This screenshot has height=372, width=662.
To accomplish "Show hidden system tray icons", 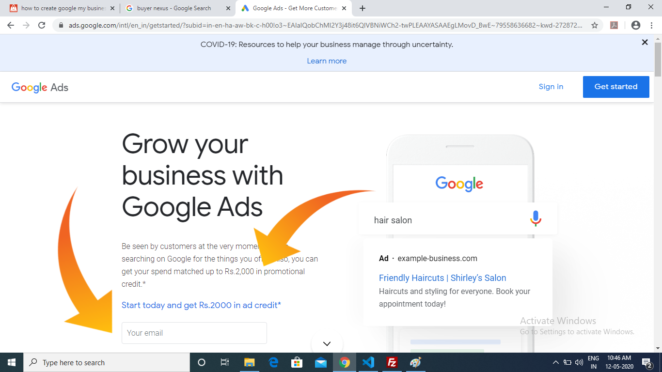I will coord(556,362).
